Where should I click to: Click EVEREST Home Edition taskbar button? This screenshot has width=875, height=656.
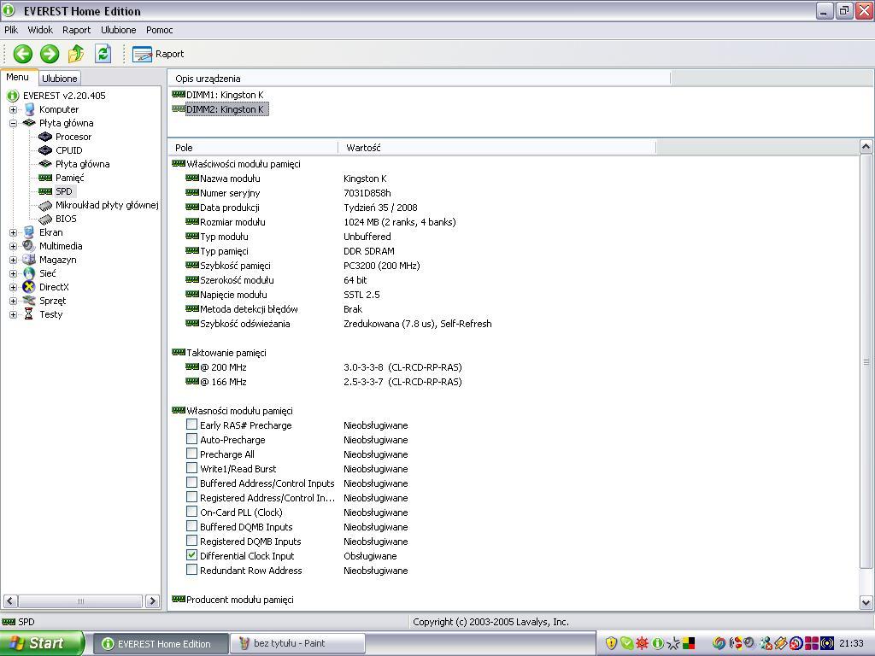[x=160, y=643]
